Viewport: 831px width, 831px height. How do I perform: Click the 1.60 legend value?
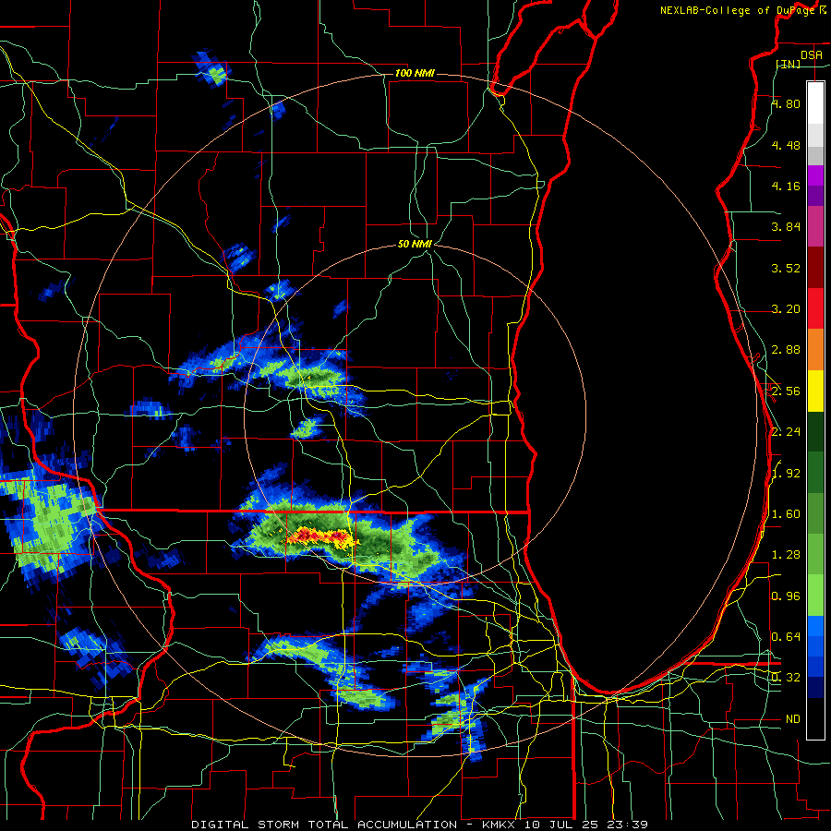786,514
